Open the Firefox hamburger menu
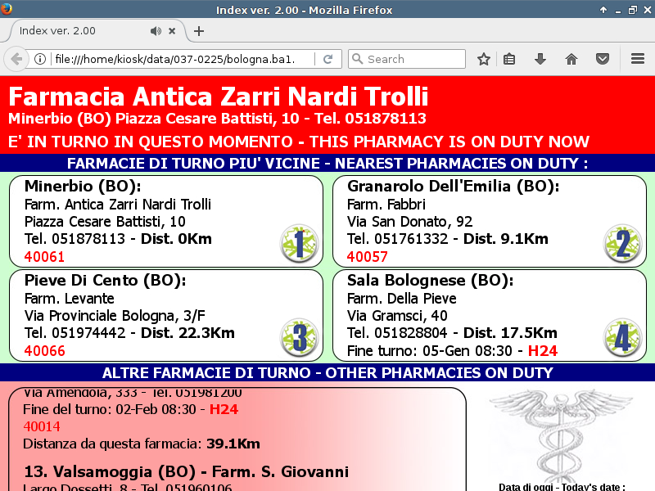This screenshot has width=655, height=491. click(x=638, y=59)
